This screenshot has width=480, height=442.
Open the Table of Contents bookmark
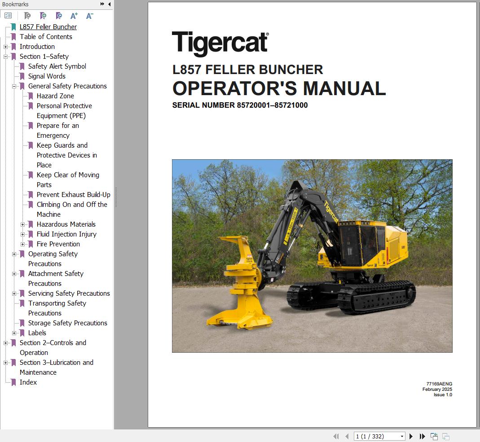[x=46, y=37]
